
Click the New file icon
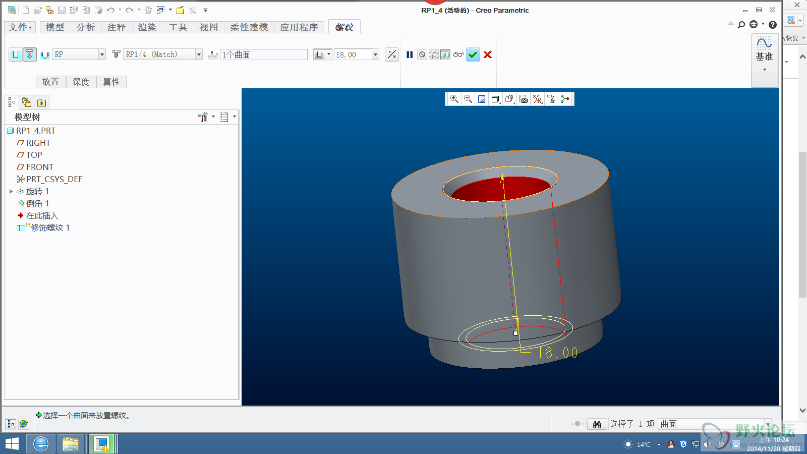point(26,10)
